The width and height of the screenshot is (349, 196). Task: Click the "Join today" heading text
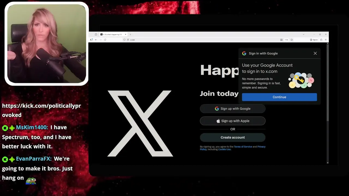(219, 94)
